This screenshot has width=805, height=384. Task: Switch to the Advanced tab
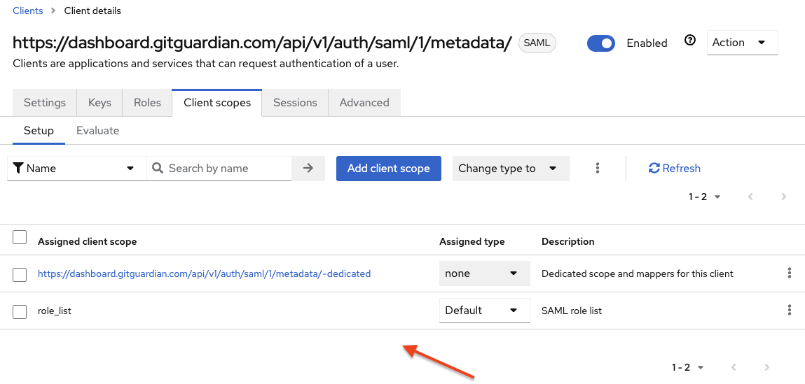coord(364,103)
